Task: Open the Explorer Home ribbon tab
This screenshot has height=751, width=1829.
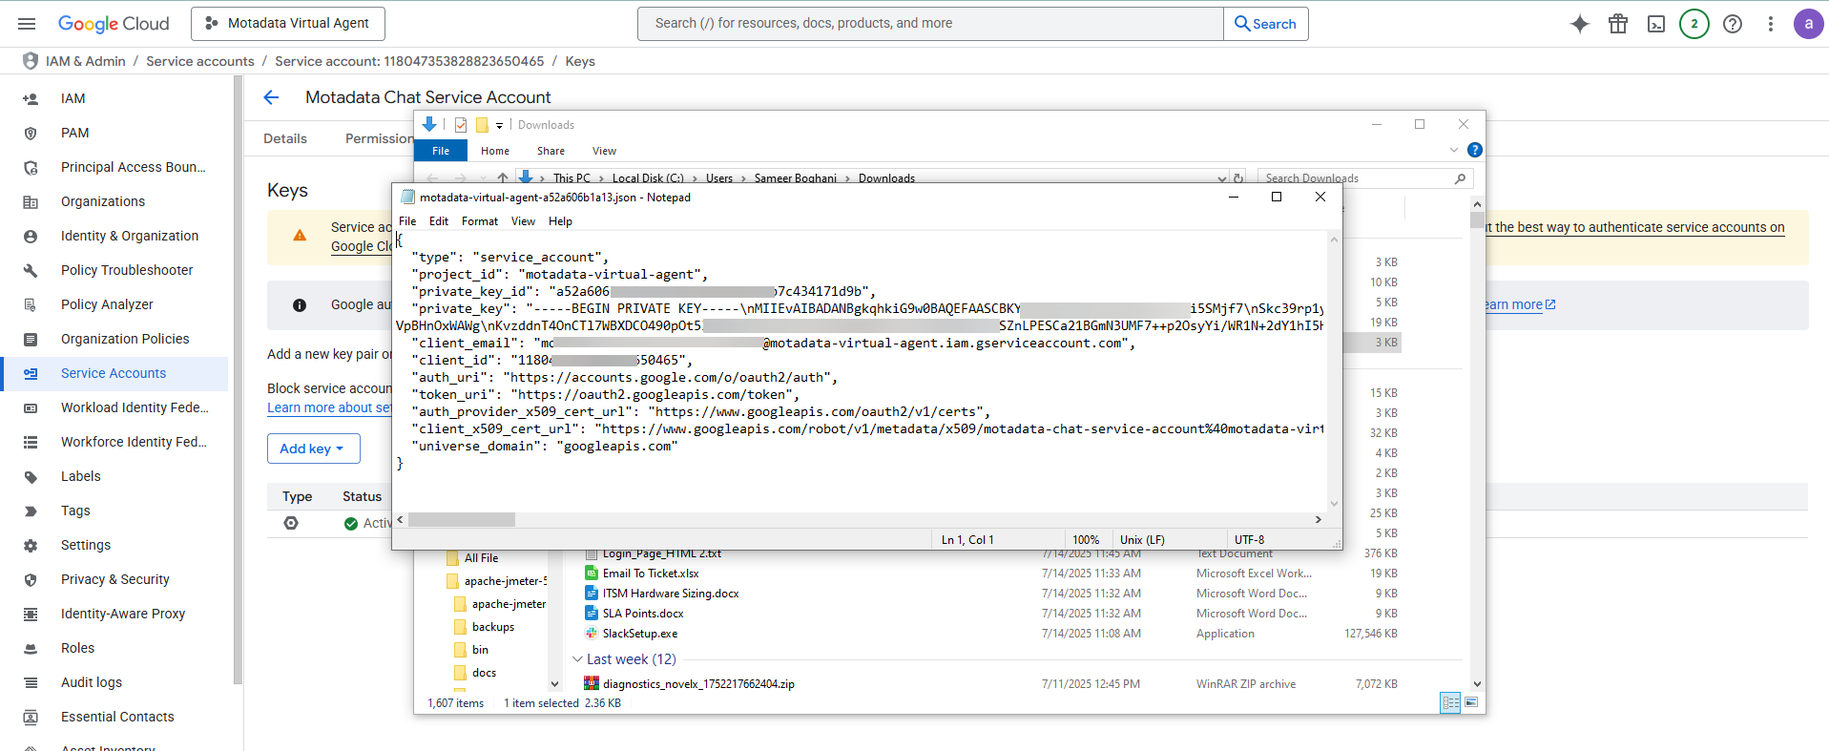Action: (x=495, y=151)
